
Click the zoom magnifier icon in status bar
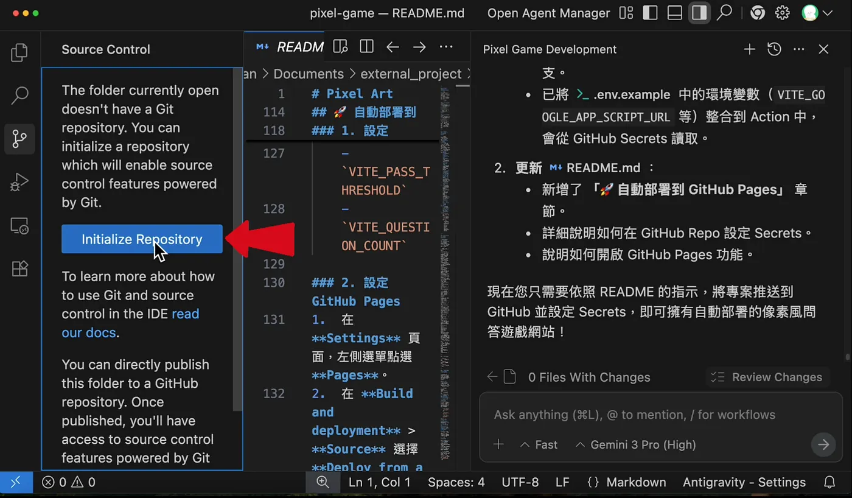point(323,482)
